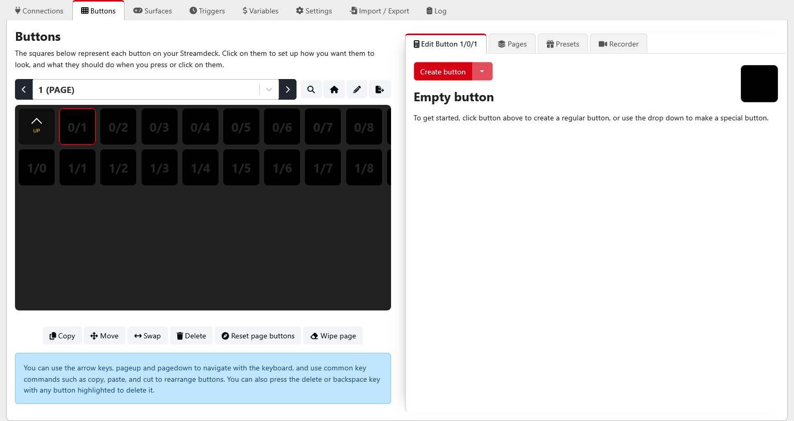Expand the Create button dropdown arrow
The height and width of the screenshot is (421, 794).
coord(482,72)
